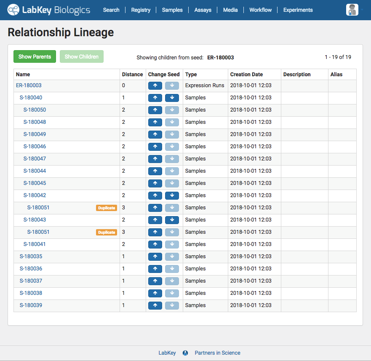Click the Show Parents button

click(35, 56)
